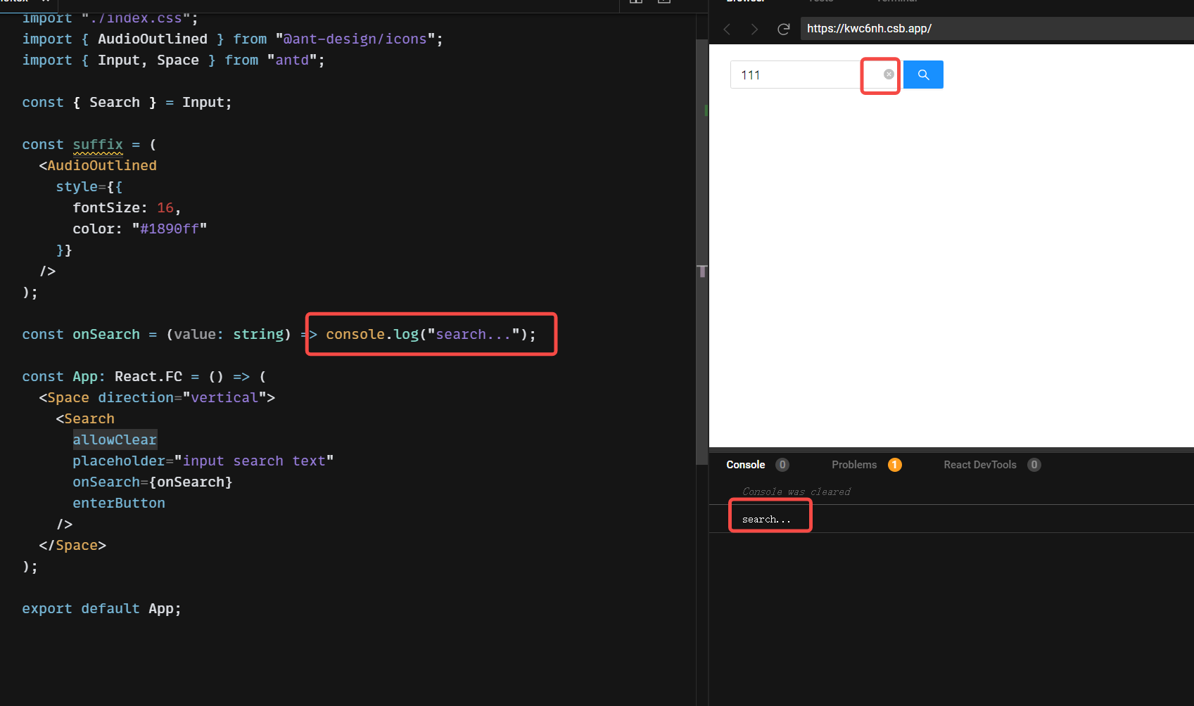Select the Browser view label
1194x706 pixels.
point(744,1)
